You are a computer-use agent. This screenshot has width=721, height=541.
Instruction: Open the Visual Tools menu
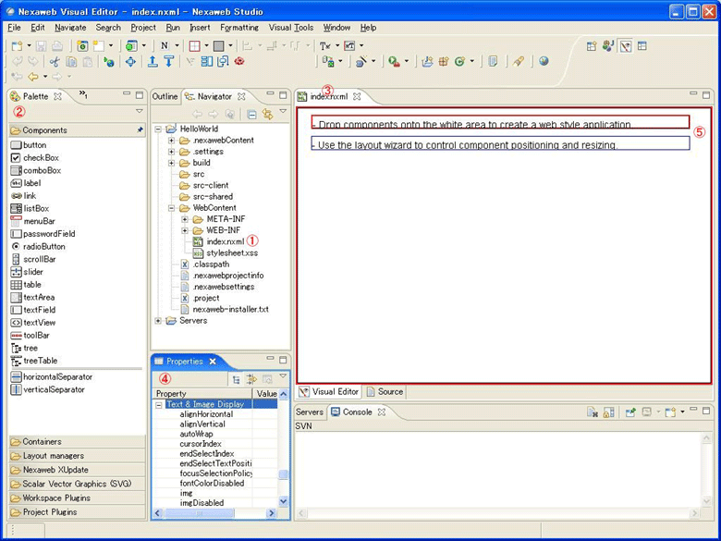[291, 28]
